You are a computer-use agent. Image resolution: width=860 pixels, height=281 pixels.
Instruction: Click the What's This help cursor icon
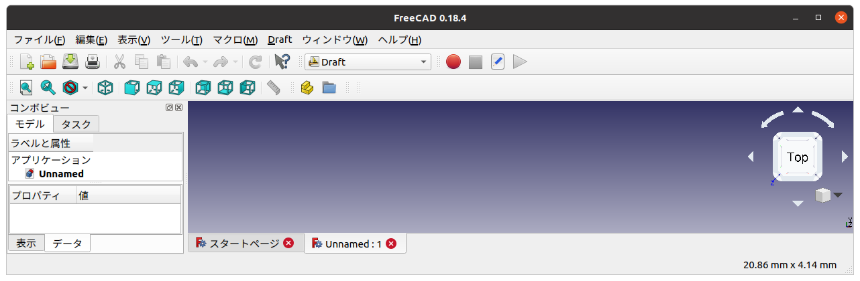click(282, 62)
